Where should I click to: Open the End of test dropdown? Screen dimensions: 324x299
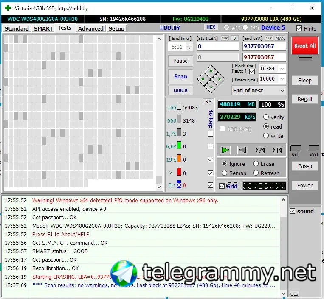pyautogui.click(x=259, y=91)
